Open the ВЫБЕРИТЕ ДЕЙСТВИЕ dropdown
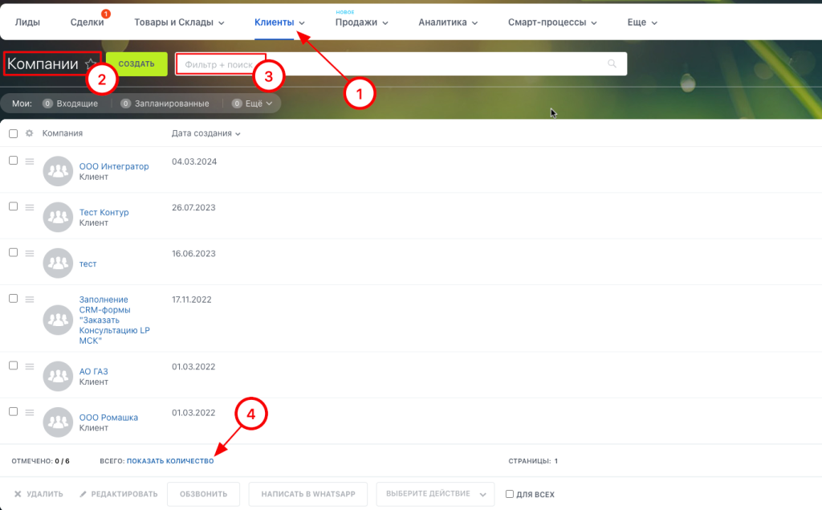 point(435,494)
